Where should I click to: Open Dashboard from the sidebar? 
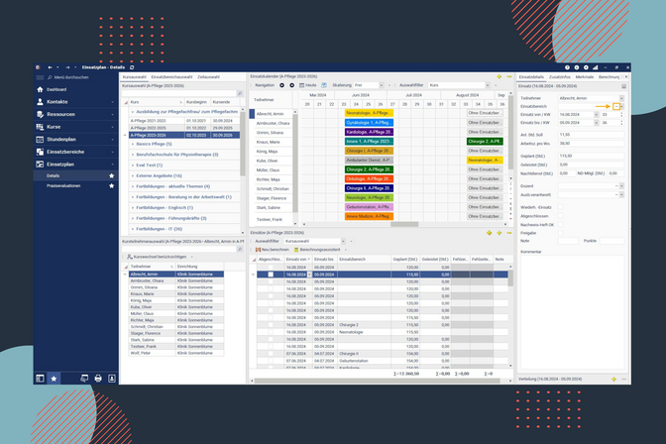point(57,89)
